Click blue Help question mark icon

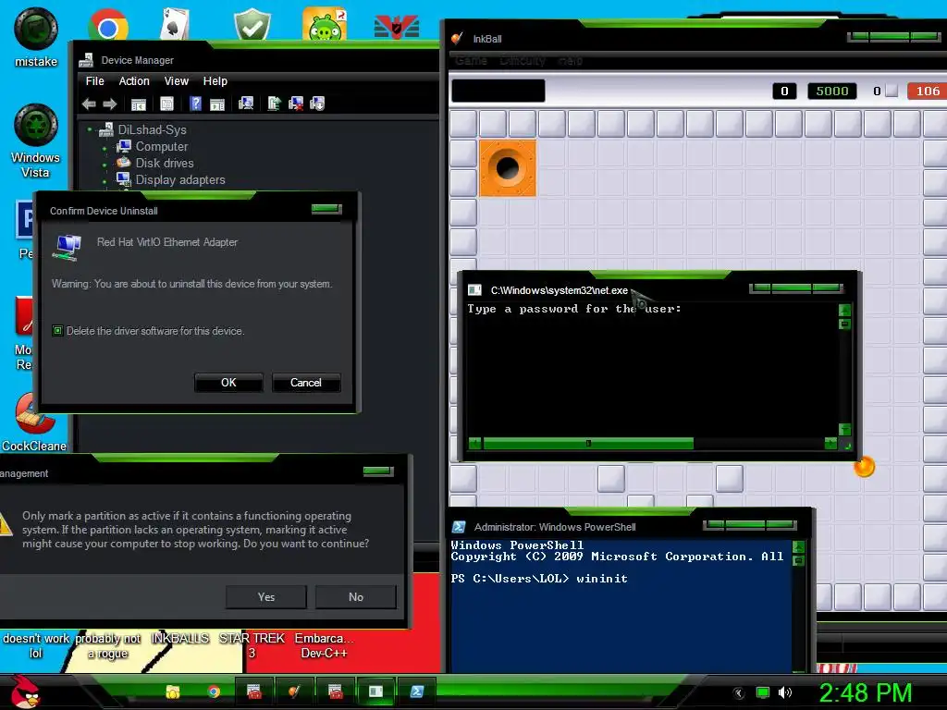[x=196, y=104]
